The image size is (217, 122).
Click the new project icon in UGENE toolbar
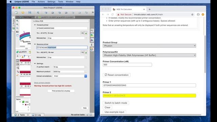click(16, 13)
